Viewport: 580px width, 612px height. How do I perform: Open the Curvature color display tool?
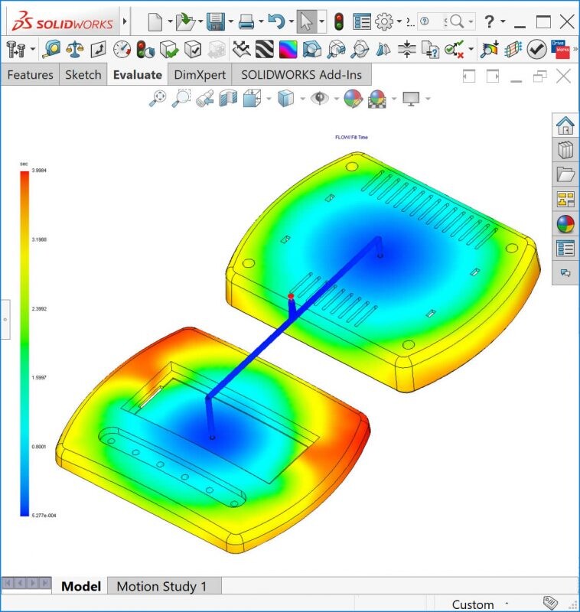(288, 50)
